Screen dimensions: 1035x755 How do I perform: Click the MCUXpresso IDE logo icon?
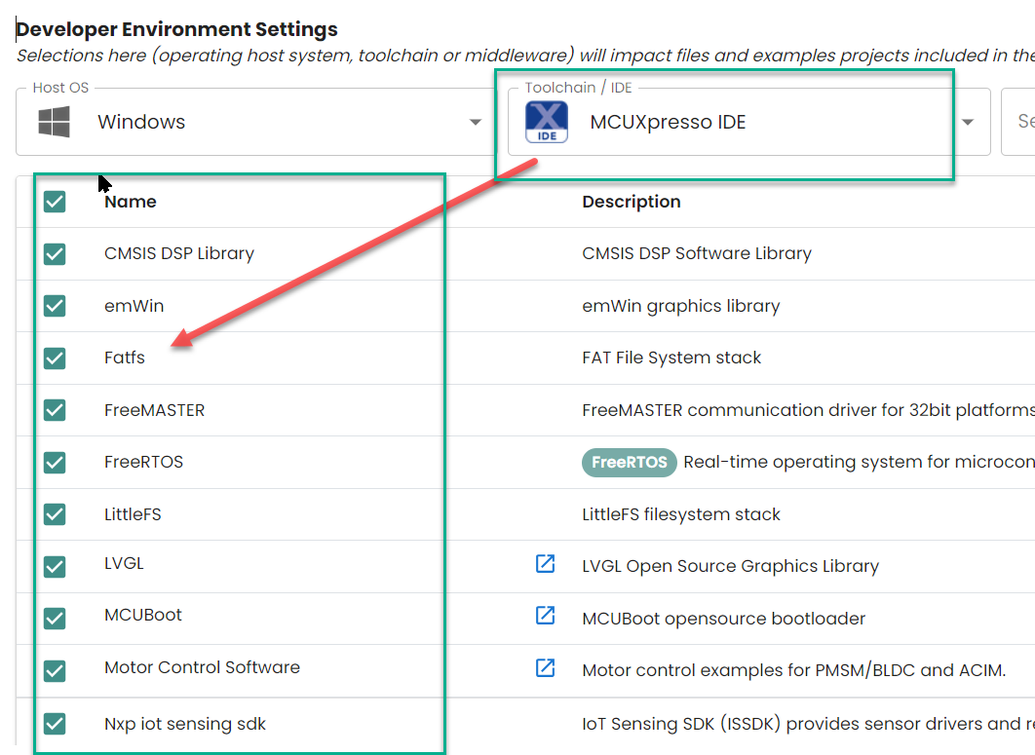click(x=547, y=121)
